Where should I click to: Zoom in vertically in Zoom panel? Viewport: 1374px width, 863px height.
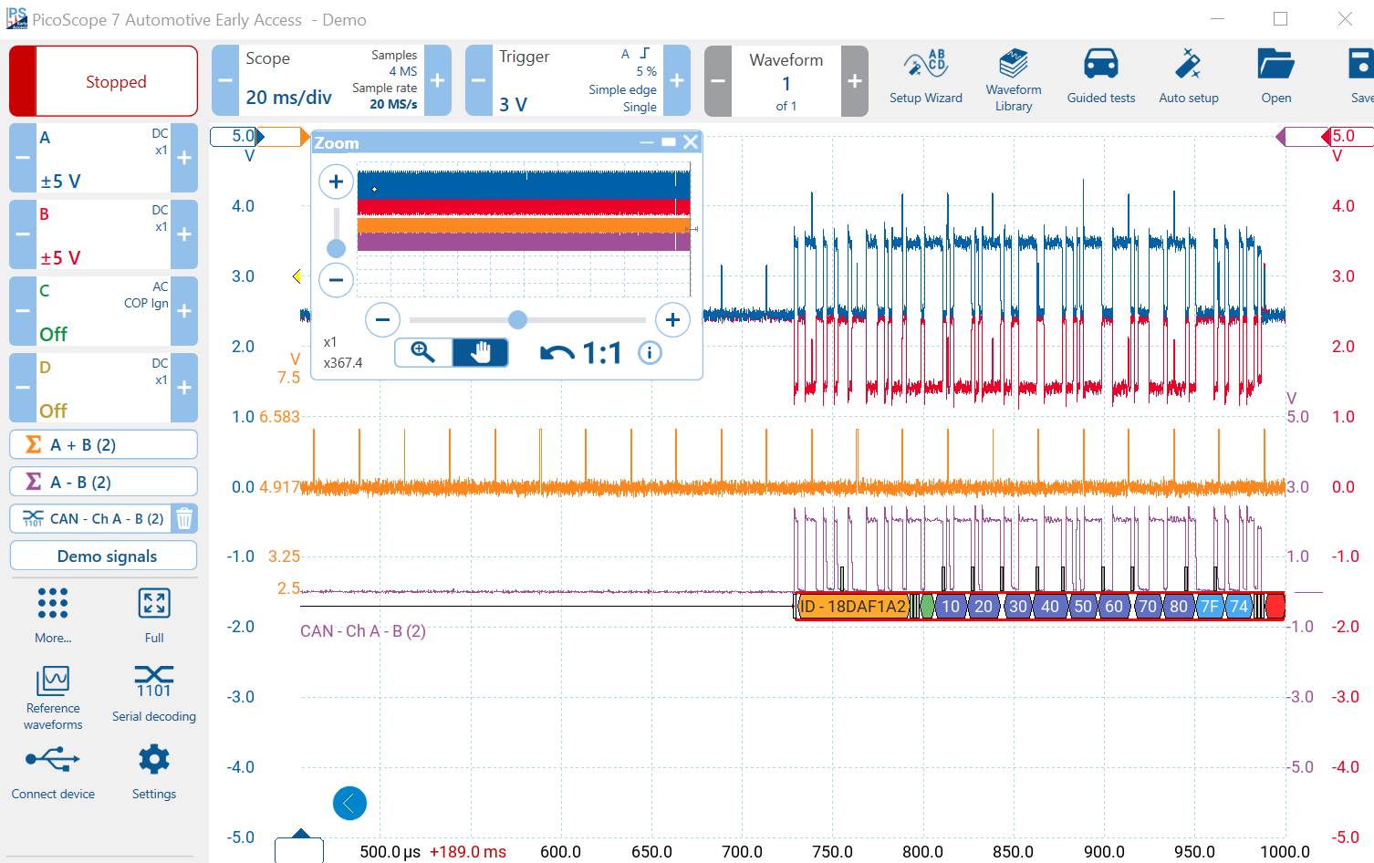(336, 182)
